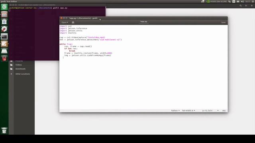The width and height of the screenshot is (255, 143).
Task: Open the Trash at dock bottom
Action: [x=4, y=131]
